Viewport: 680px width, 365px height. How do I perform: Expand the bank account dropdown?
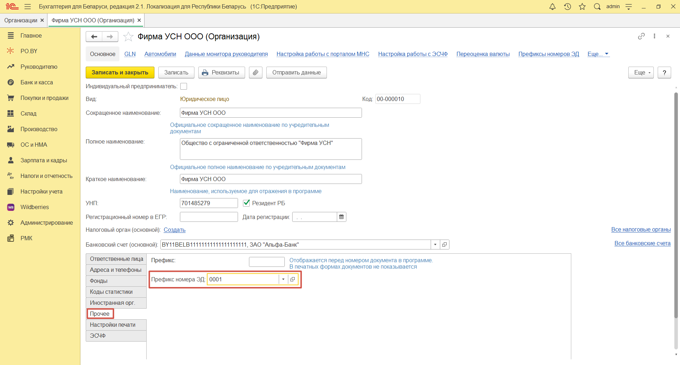[435, 245]
